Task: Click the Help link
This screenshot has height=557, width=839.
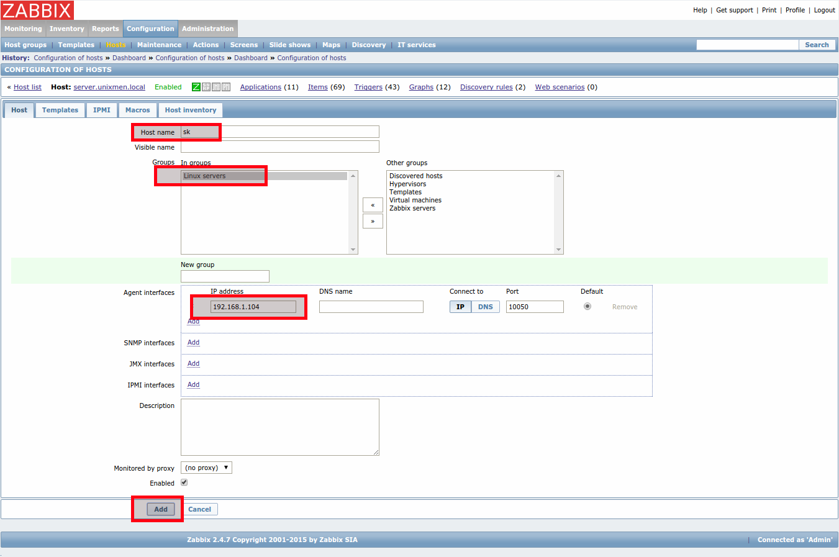Action: (x=700, y=10)
